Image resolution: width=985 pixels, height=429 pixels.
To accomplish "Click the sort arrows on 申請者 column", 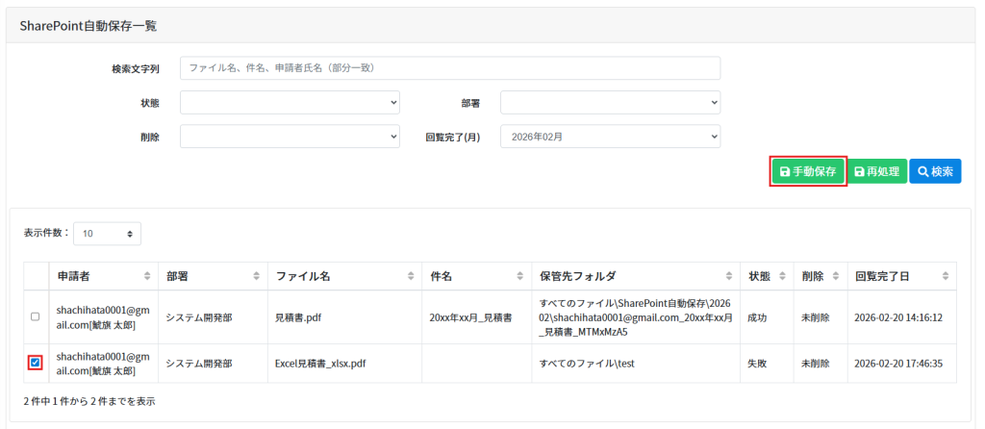I will (x=147, y=276).
